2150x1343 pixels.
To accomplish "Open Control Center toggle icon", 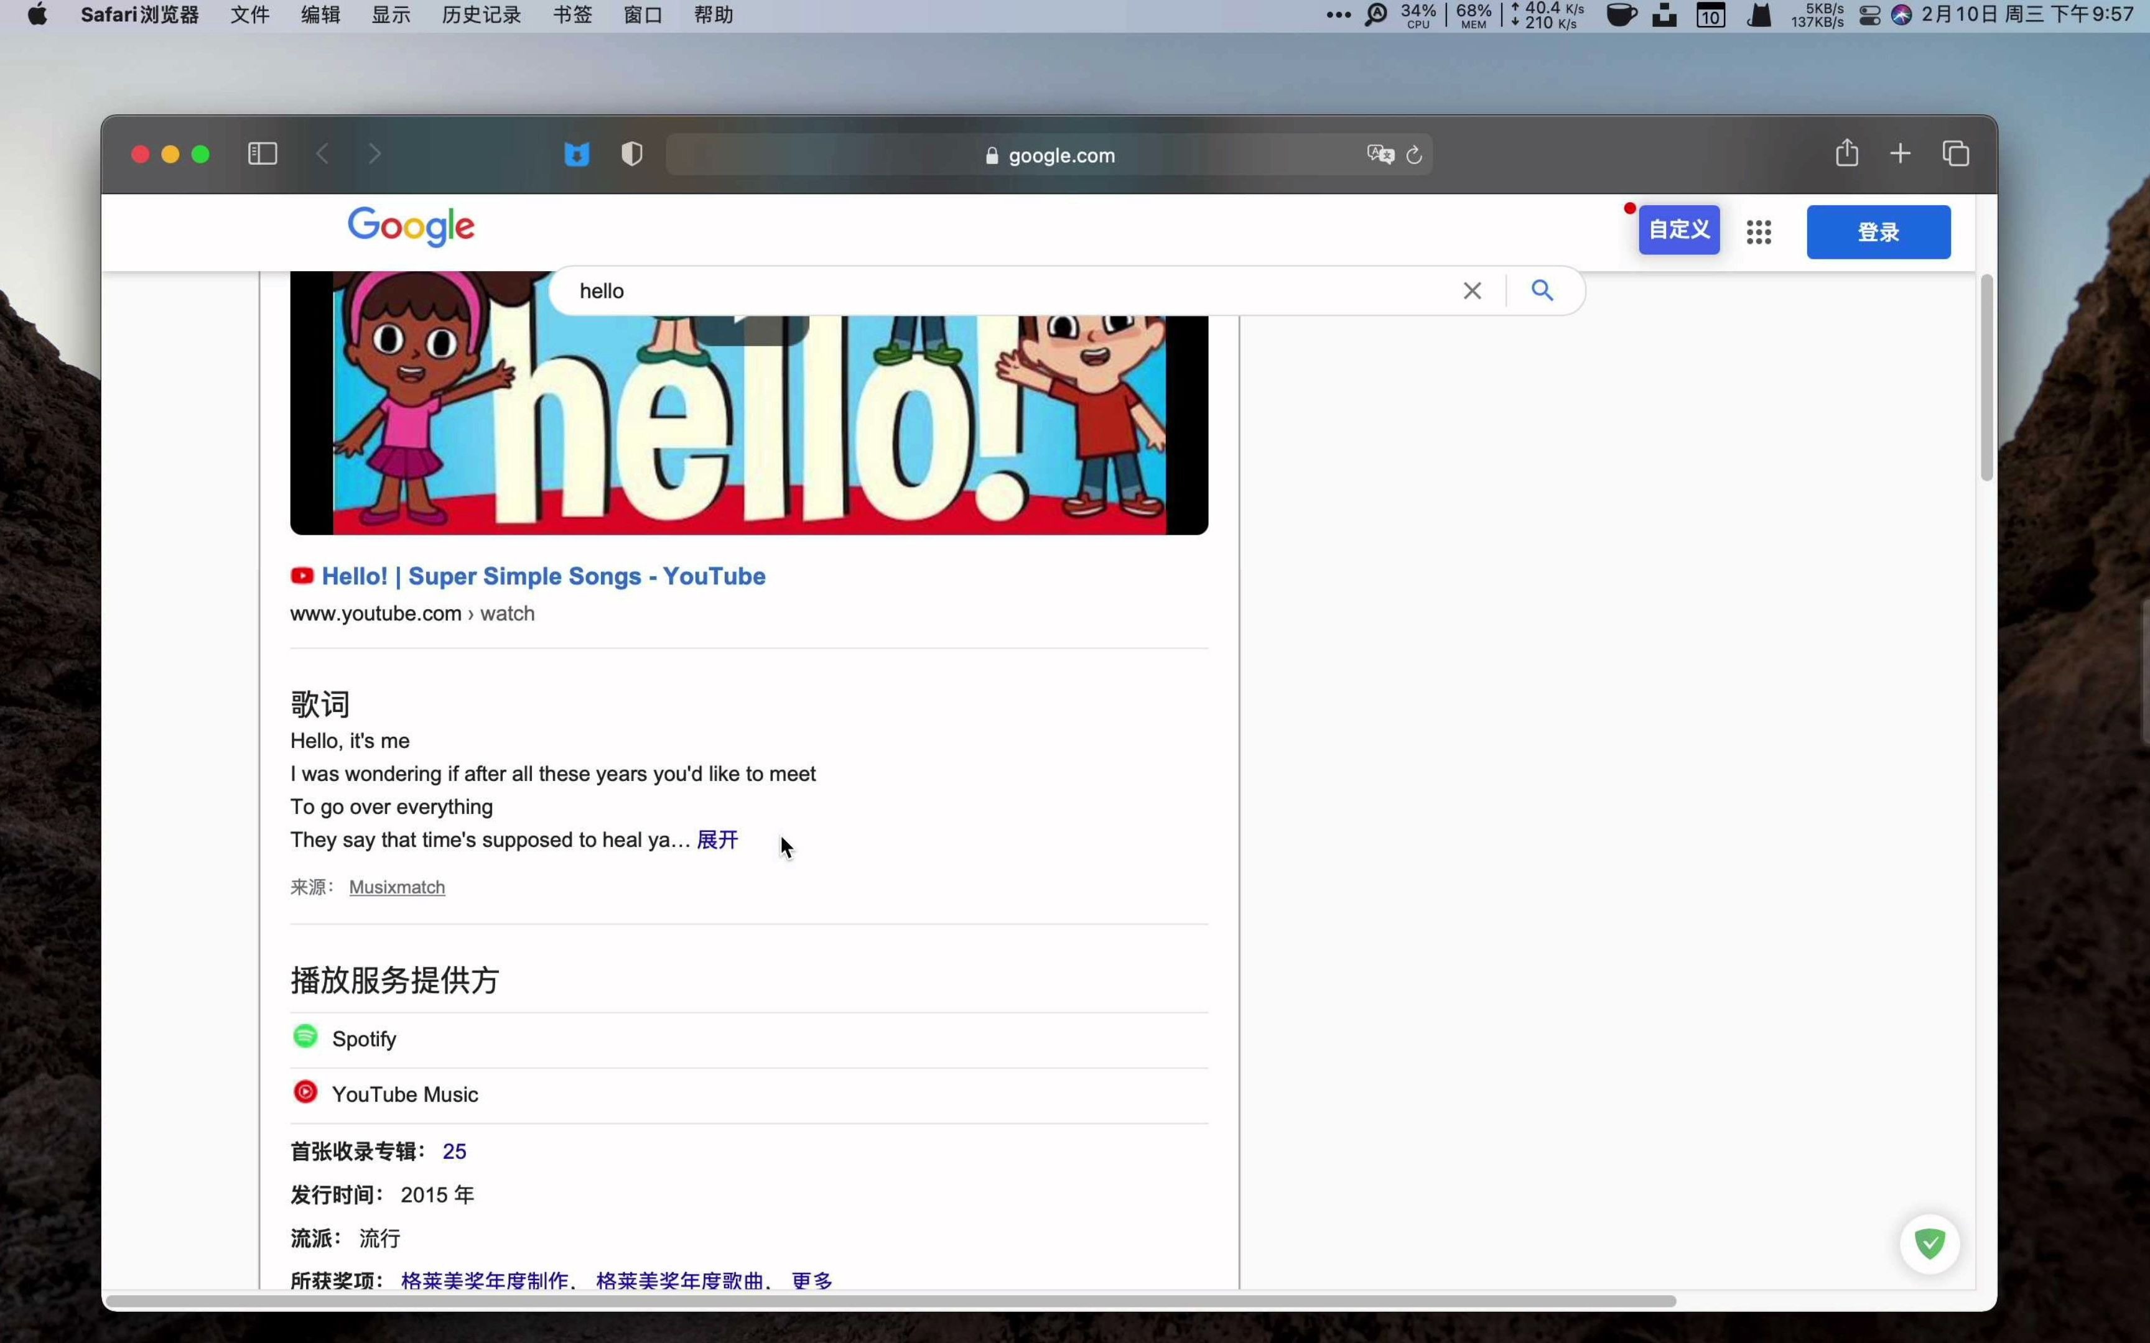I will click(1869, 15).
